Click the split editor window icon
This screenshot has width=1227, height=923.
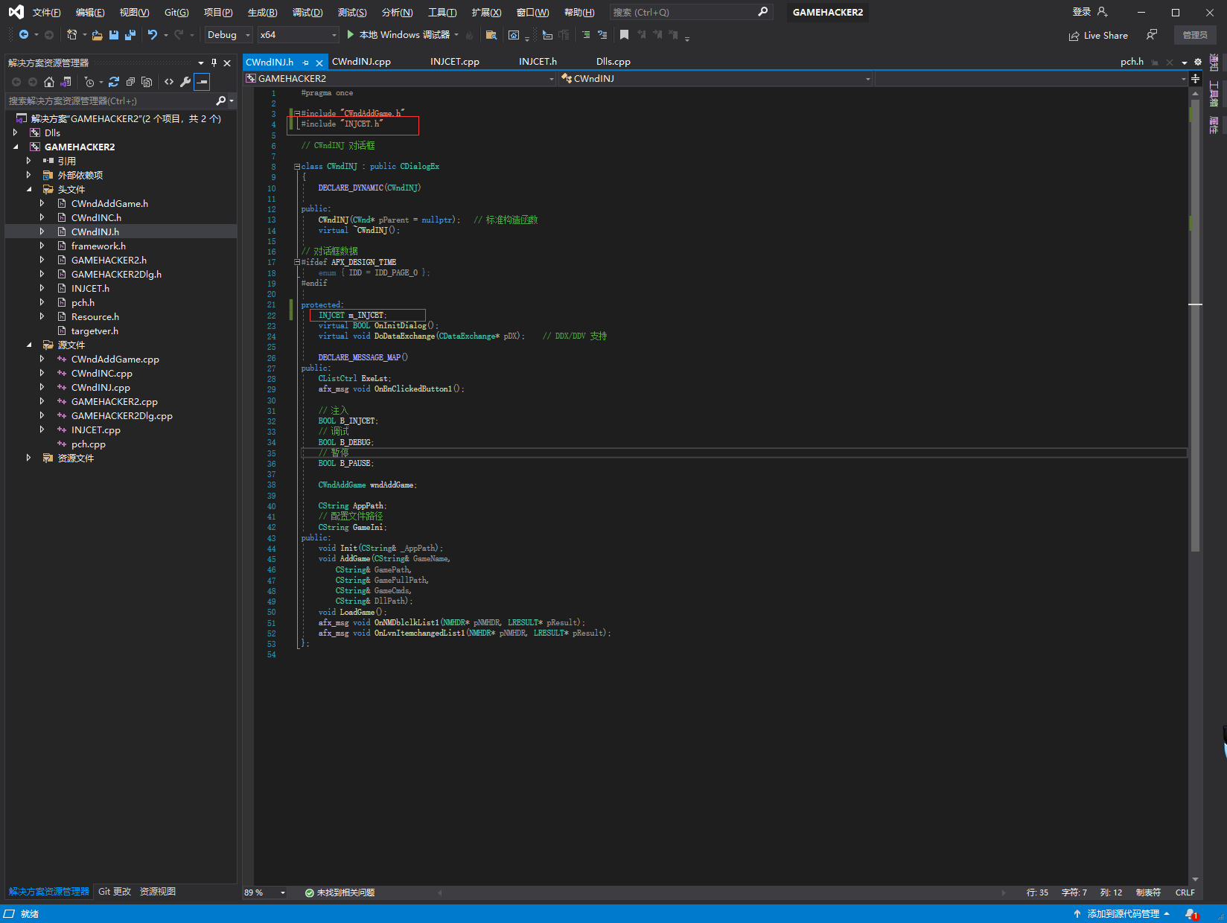click(1195, 79)
